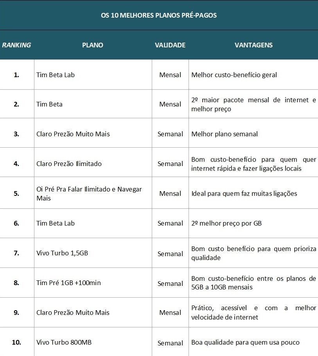Click the Mensal validity in row 9
This screenshot has height=356, width=318.
pos(170,313)
